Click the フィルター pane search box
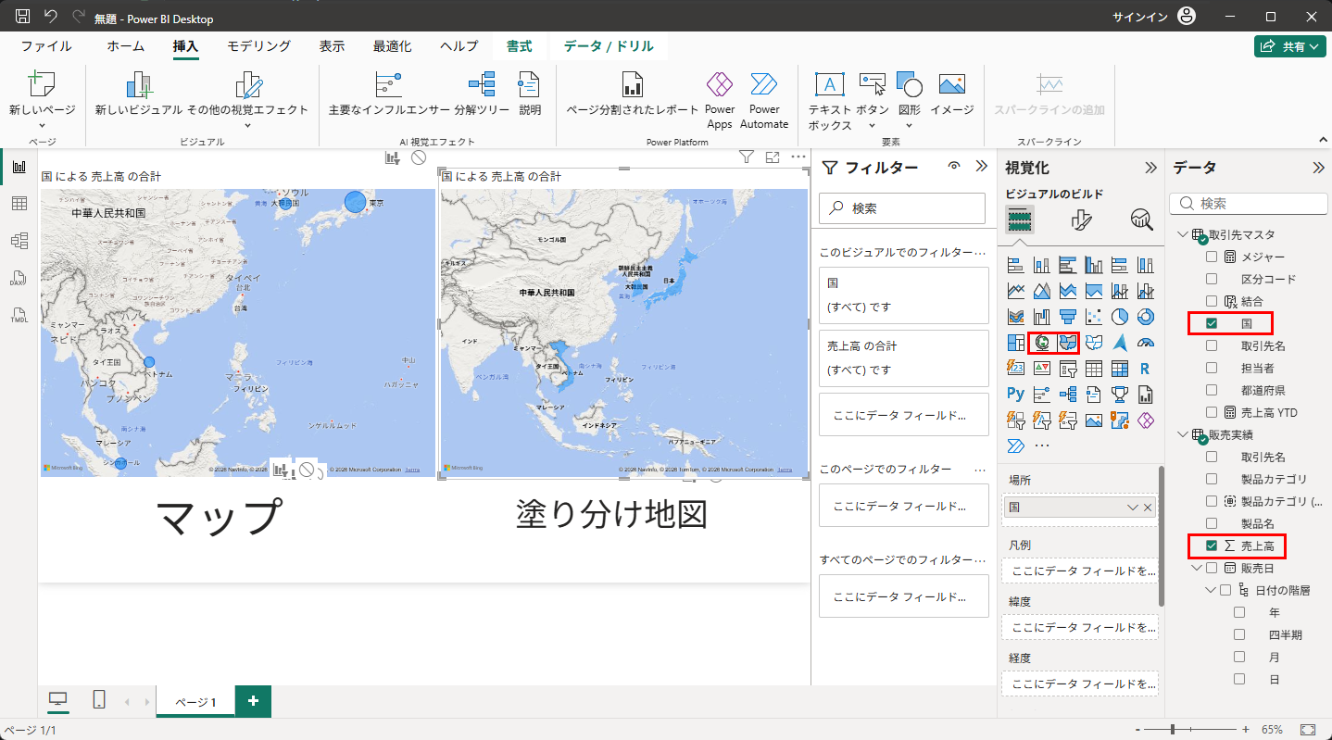Viewport: 1332px width, 740px height. point(903,209)
